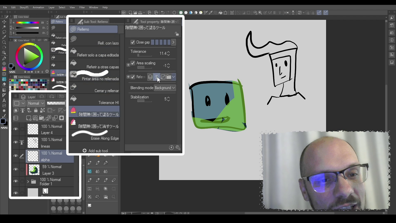This screenshot has width=396, height=223.
Task: Click the Lock transparent pixels checker icon
Action: click(x=42, y=110)
